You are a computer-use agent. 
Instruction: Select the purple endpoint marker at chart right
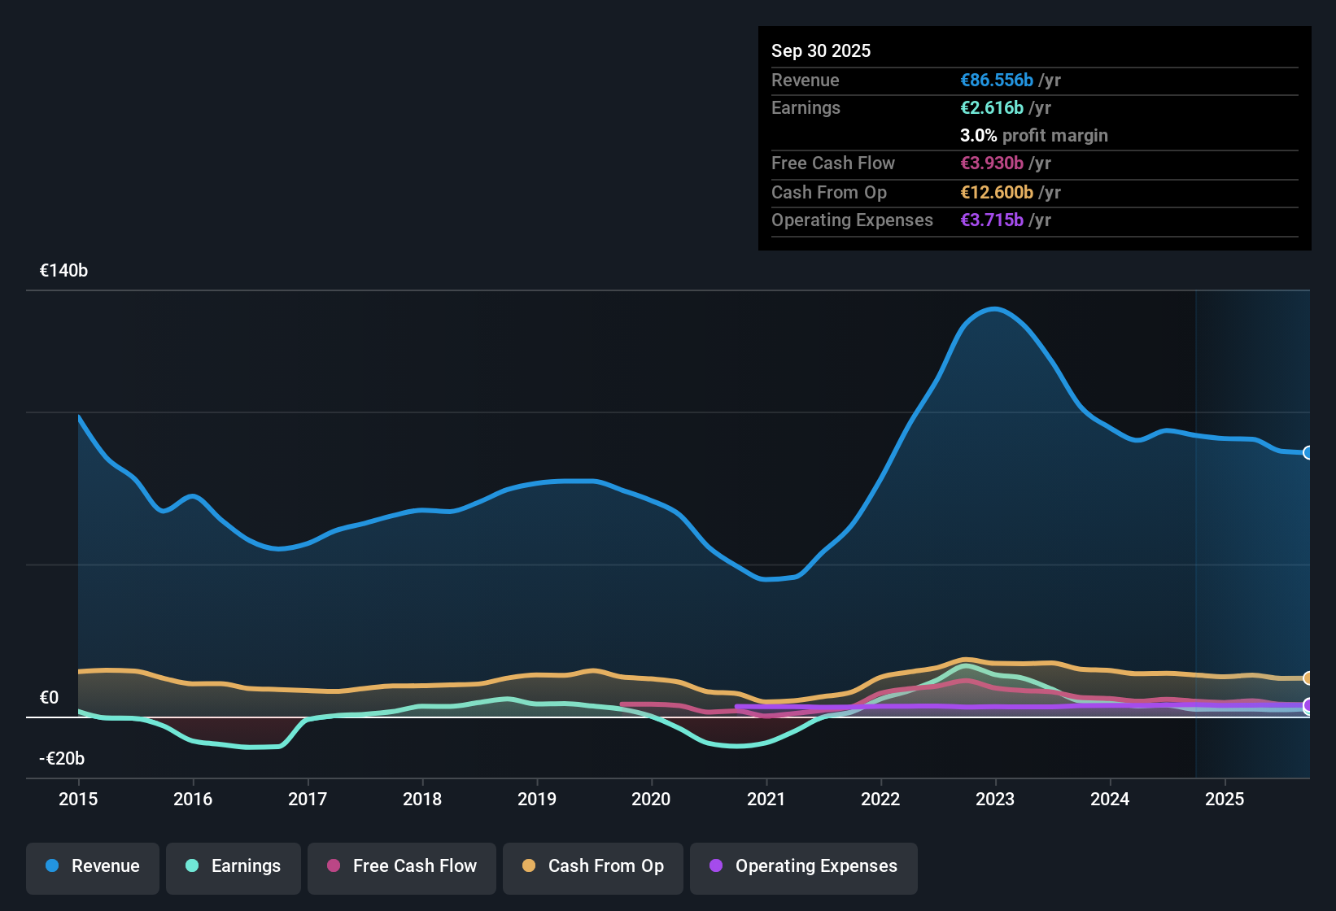[1308, 707]
